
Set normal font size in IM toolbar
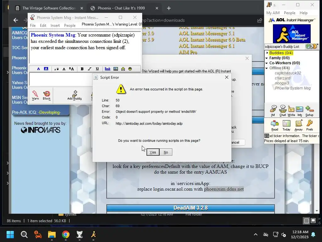[x=64, y=69]
